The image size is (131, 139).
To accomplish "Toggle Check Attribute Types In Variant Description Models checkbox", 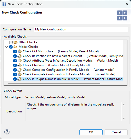I will tap(15, 61).
